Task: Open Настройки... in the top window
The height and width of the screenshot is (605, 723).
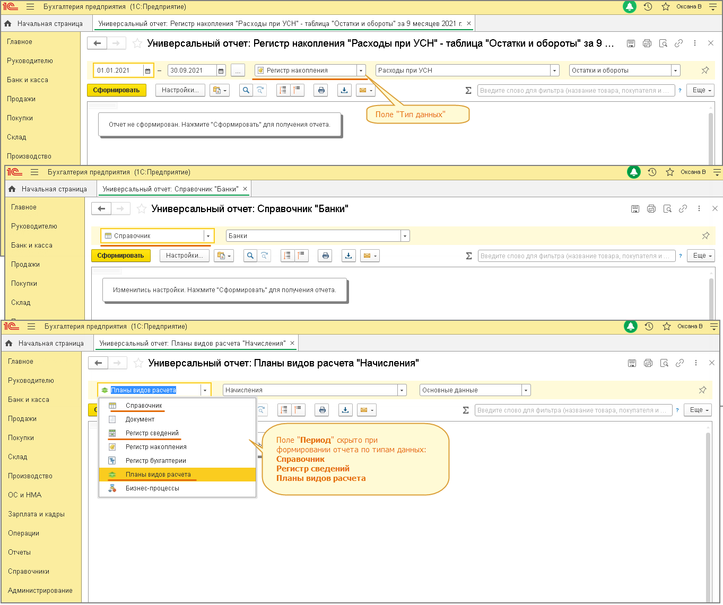Action: point(180,90)
